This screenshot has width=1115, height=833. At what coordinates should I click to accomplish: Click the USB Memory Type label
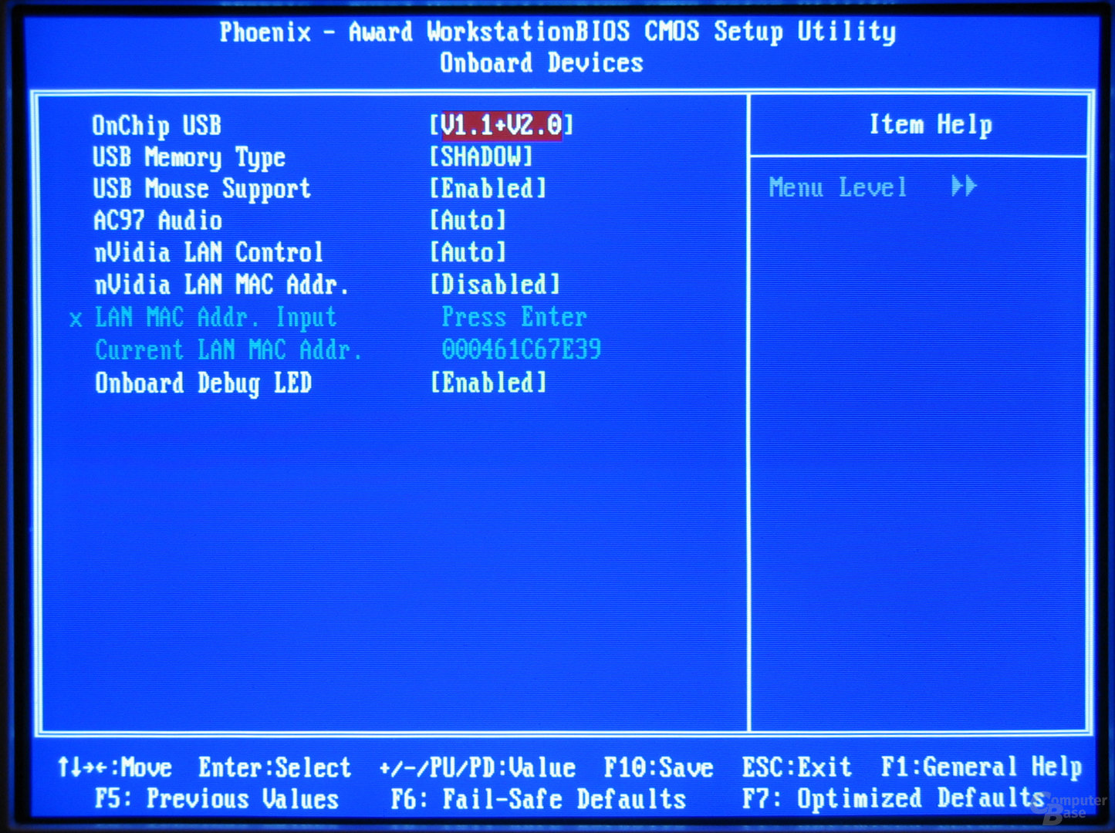click(189, 158)
